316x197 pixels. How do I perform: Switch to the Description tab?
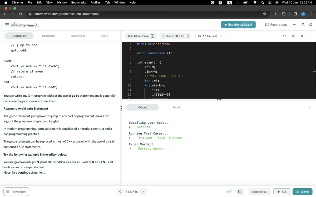19,36
